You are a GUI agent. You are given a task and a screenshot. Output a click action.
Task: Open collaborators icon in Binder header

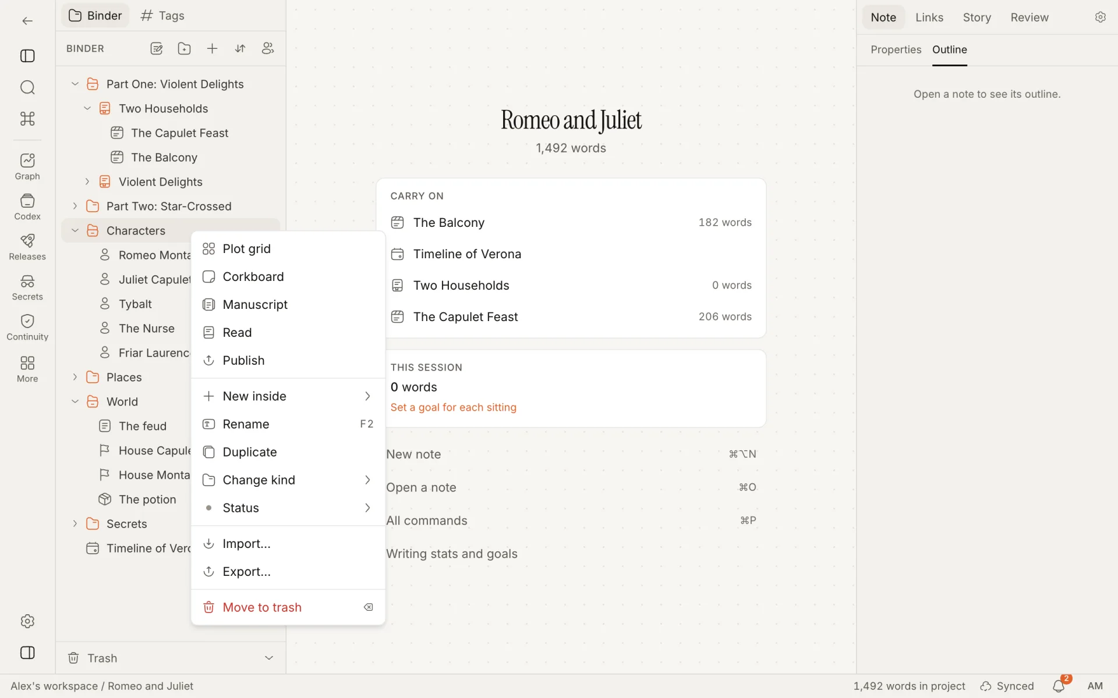(268, 49)
